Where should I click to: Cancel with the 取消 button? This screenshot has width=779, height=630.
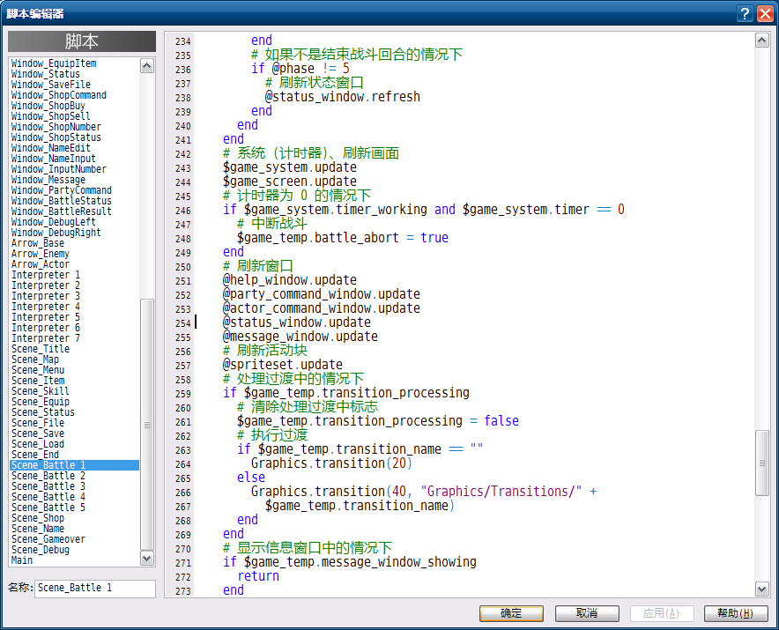click(x=587, y=613)
